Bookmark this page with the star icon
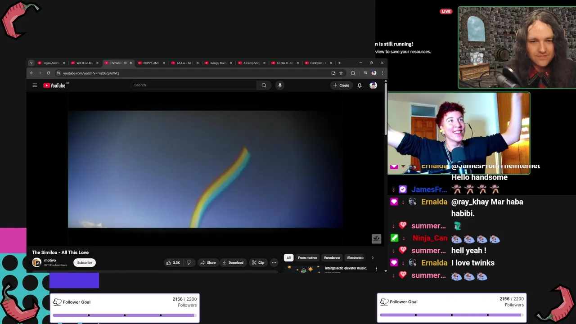Screen dimensions: 576x324 click(341, 73)
